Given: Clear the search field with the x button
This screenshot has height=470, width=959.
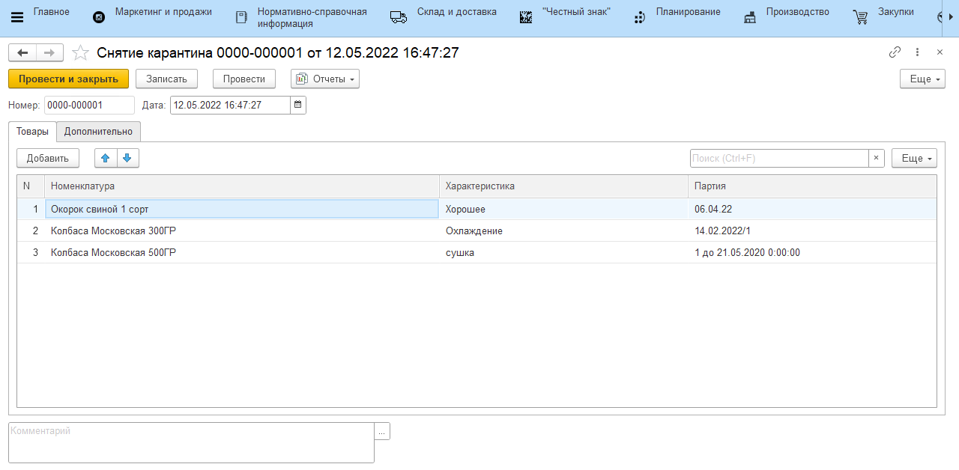Looking at the screenshot, I should point(877,158).
